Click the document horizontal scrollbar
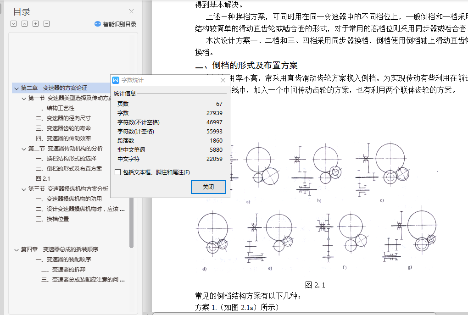 tap(294, 314)
